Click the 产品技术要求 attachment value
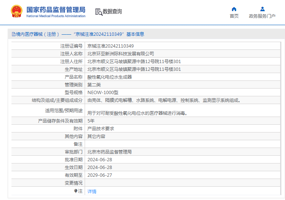This screenshot has height=200, width=285. coord(101,129)
